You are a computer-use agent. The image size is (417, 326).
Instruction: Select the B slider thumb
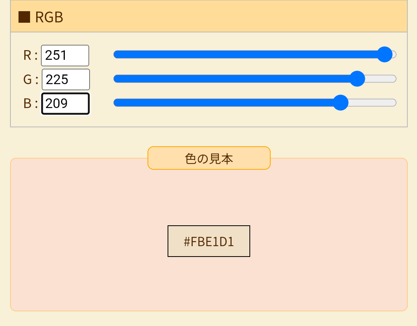[x=341, y=103]
